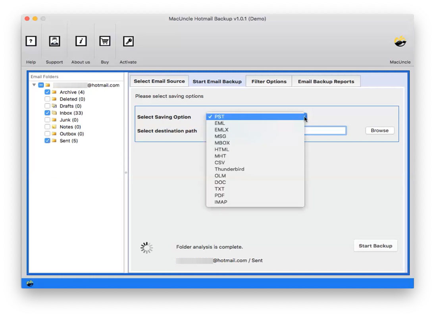Uncheck the Inbox folder checkbox

click(x=48, y=113)
